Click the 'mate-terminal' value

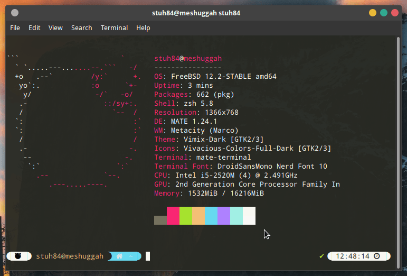223,158
